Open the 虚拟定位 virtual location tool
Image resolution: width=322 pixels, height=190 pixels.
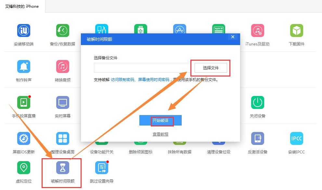point(23,172)
